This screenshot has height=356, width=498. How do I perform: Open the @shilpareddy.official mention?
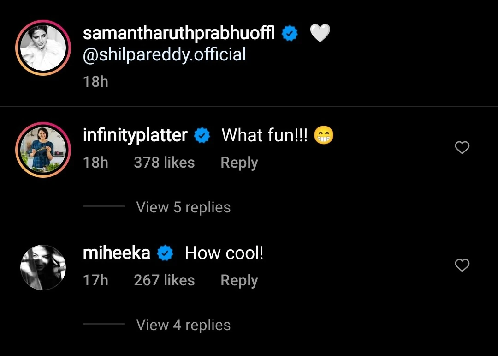point(164,55)
